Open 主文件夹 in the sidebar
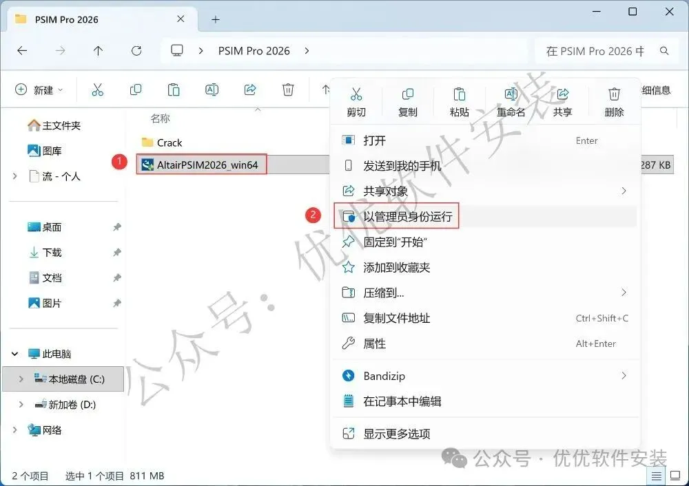The width and height of the screenshot is (689, 486). [x=54, y=125]
